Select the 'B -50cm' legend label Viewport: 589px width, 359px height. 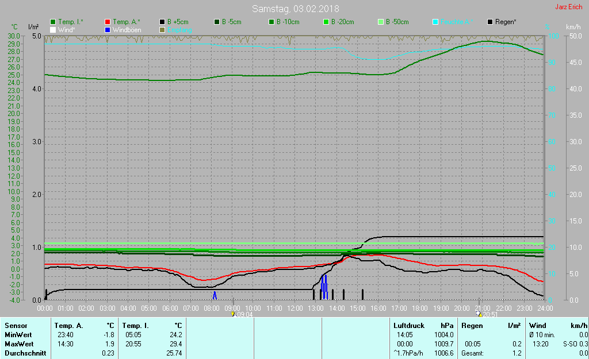[x=397, y=22]
